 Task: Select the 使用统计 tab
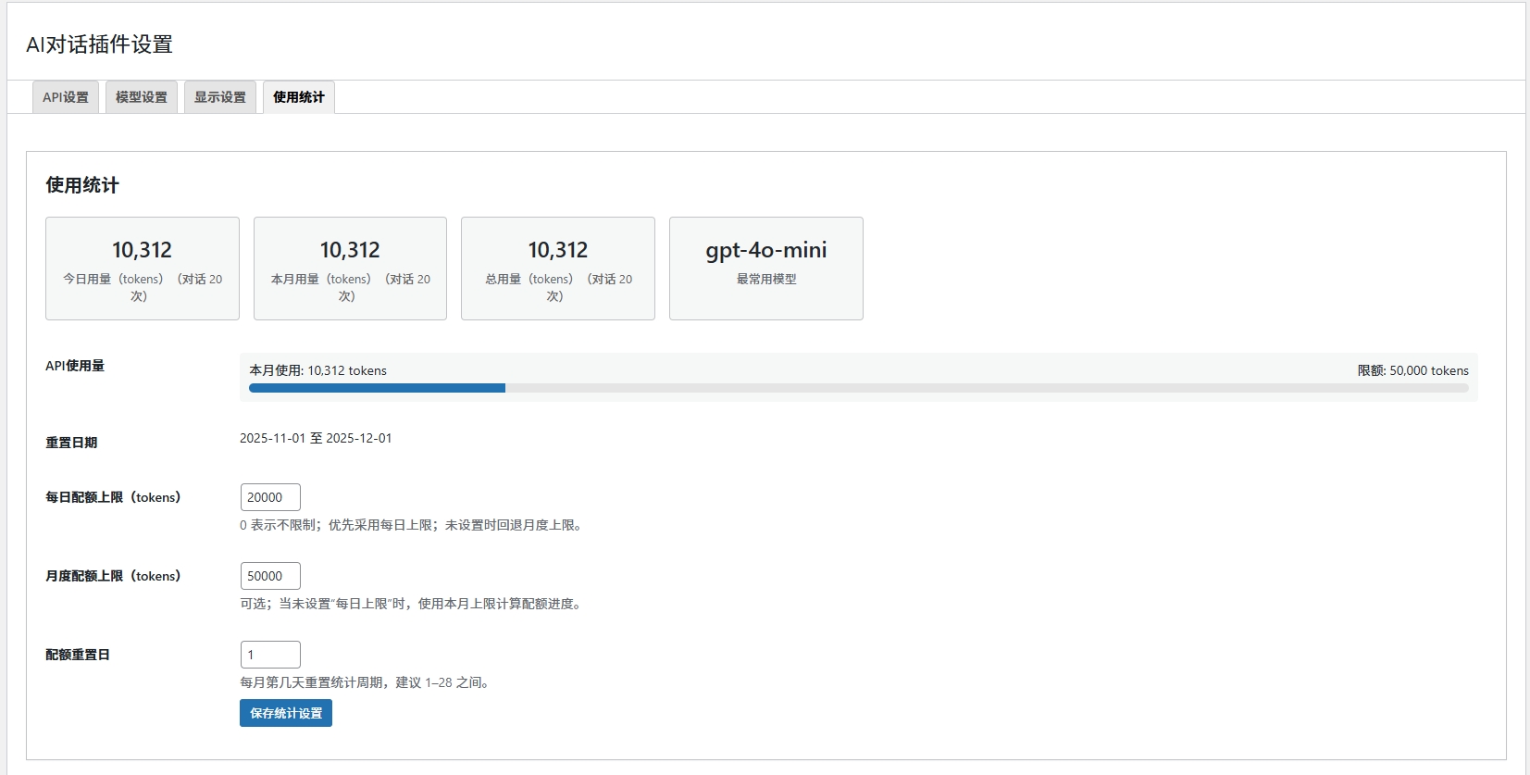[x=298, y=97]
